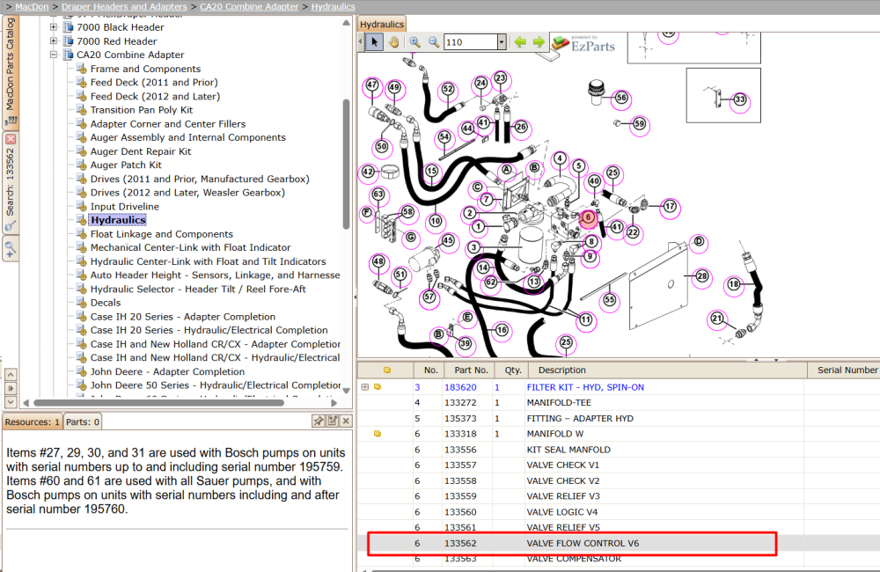The image size is (880, 572).
Task: Open the zoom level dropdown
Action: tap(502, 42)
